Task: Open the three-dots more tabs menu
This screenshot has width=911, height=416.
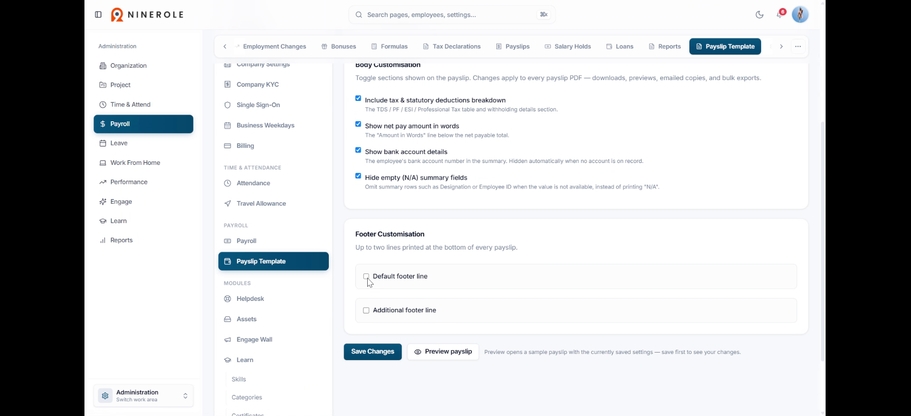Action: click(798, 46)
